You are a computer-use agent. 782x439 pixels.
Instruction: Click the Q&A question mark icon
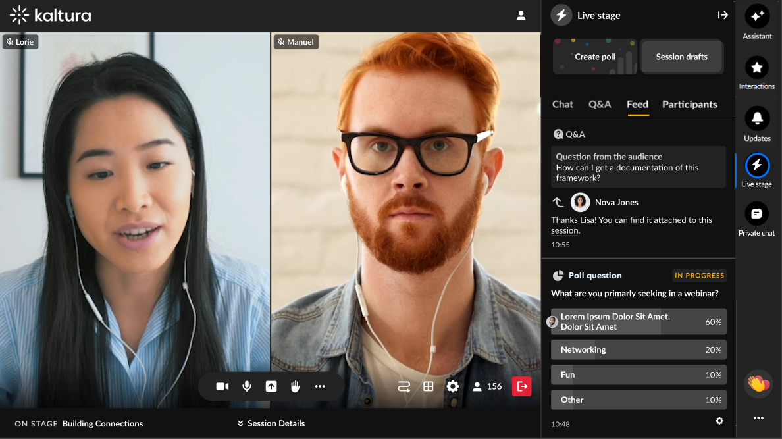[x=558, y=134]
